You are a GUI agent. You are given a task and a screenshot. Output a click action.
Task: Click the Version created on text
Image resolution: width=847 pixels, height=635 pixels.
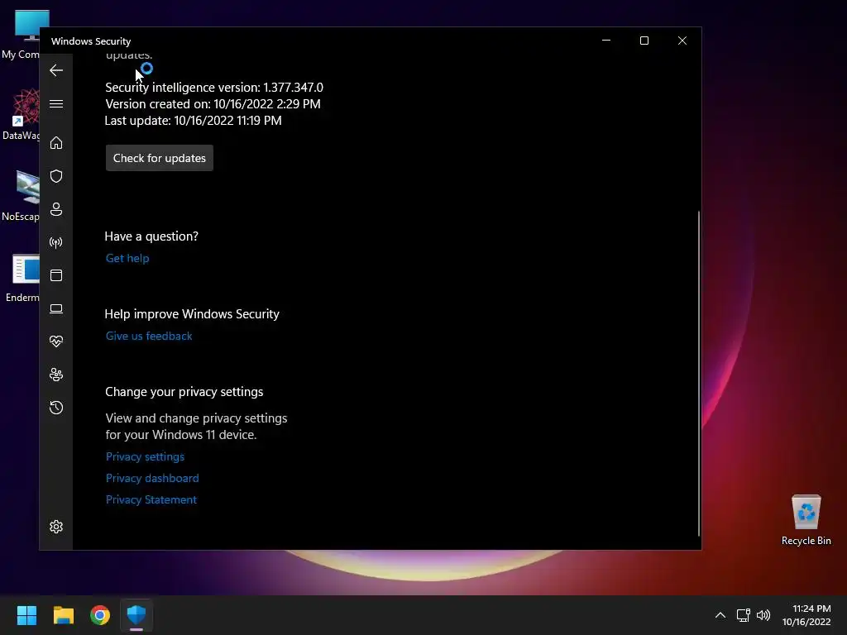(x=213, y=103)
